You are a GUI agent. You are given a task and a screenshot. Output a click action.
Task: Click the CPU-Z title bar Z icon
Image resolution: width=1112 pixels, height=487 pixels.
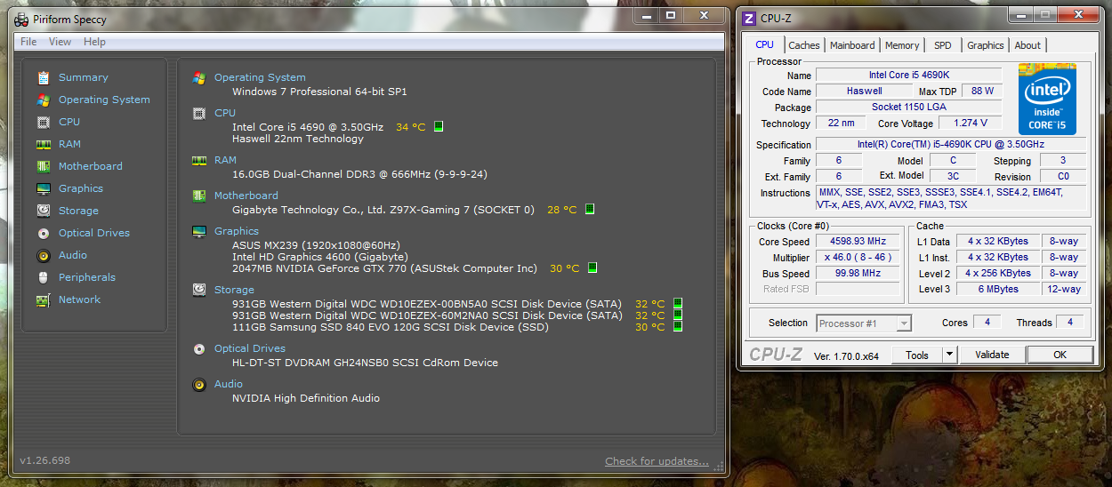748,18
